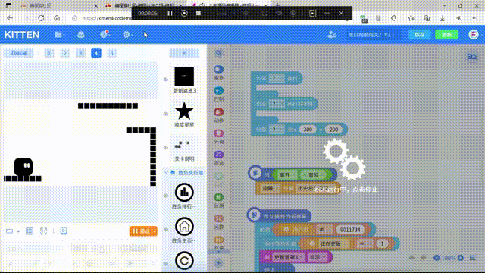
Task: Toggle visibility of 关卡说明 sprite
Action: pyautogui.click(x=166, y=148)
